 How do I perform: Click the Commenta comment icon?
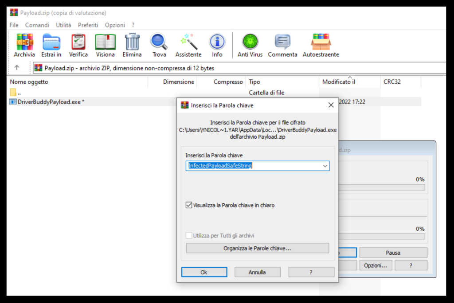[x=282, y=44]
